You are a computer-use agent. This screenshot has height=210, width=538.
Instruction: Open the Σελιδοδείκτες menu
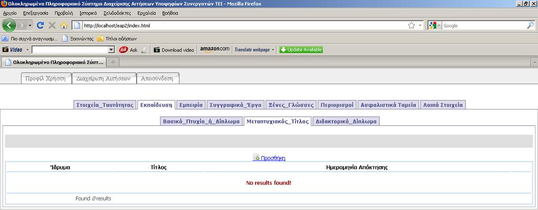117,13
